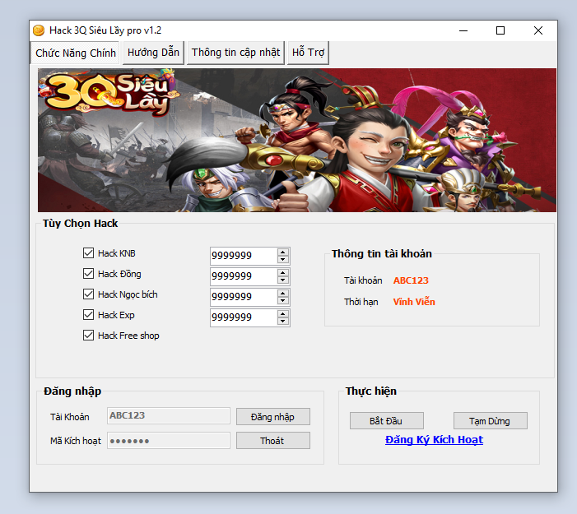
Task: Decrease the Hack Đồng value with down arrow
Action: tap(283, 280)
